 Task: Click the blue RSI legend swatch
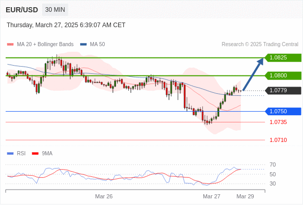[10, 154]
